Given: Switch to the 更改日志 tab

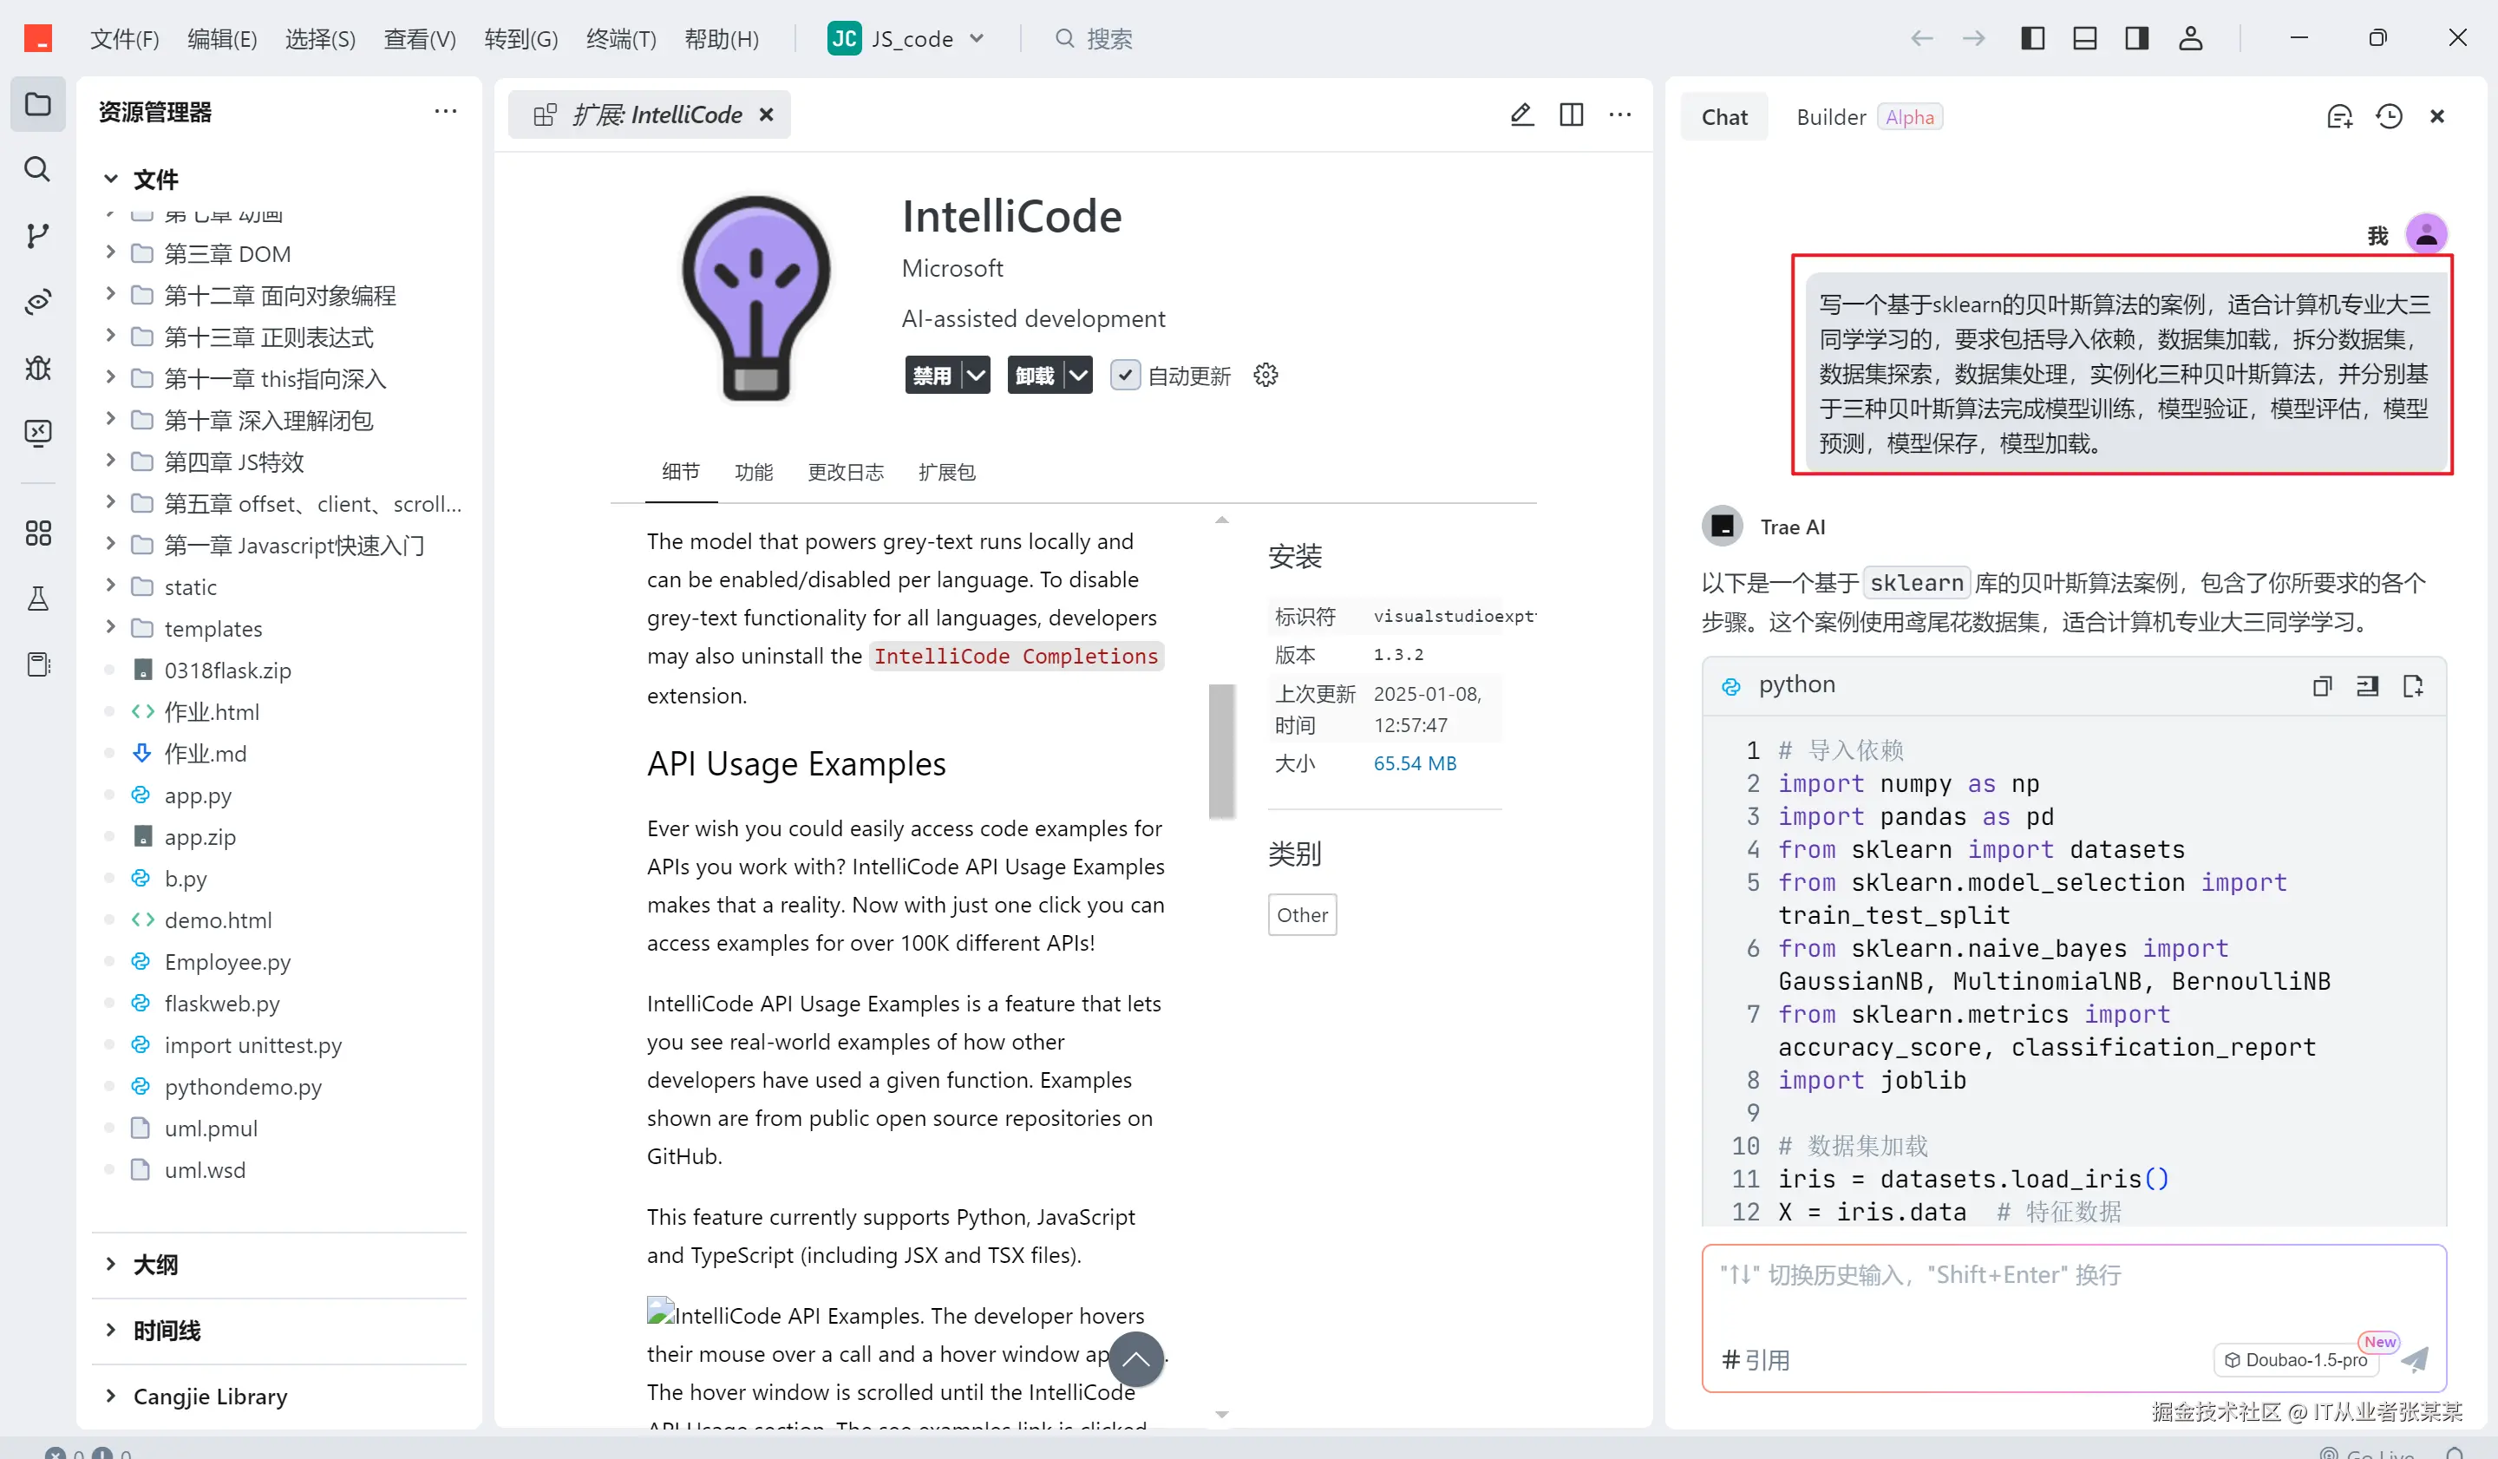Looking at the screenshot, I should coord(845,473).
